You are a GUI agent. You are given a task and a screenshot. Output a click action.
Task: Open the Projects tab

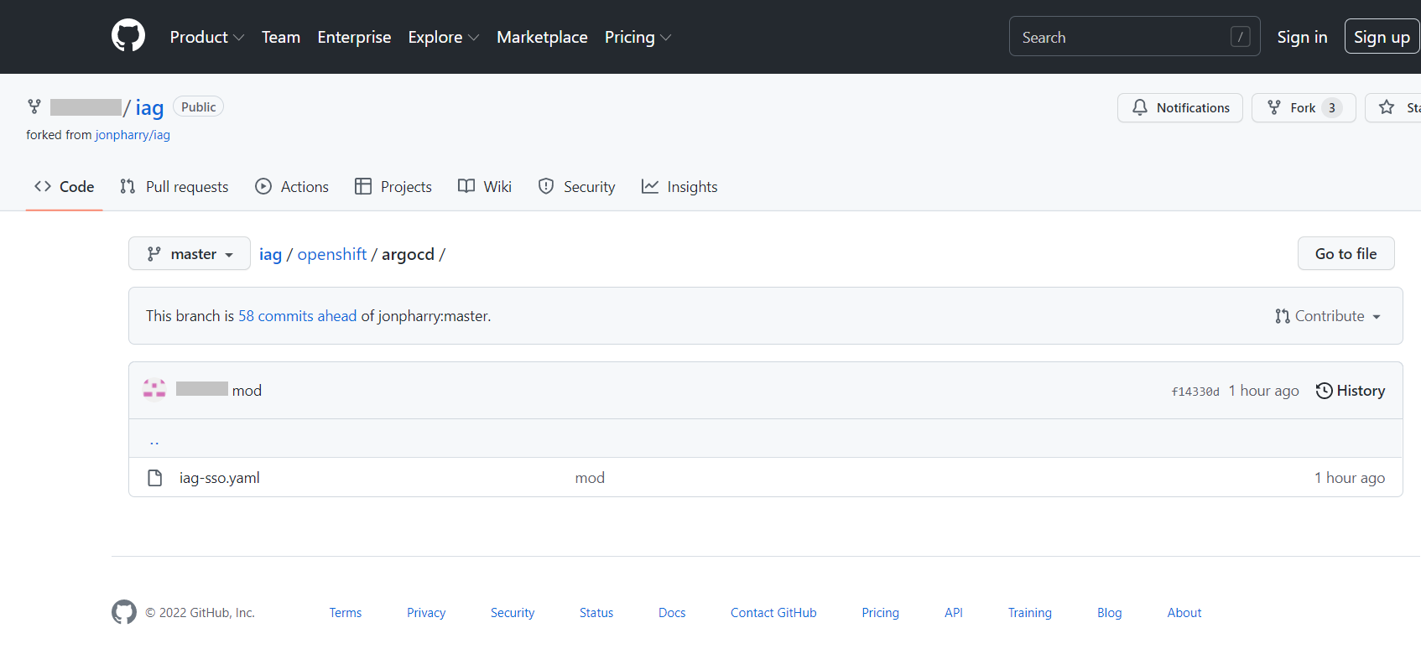393,186
